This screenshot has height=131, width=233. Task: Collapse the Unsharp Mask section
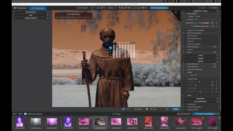183,79
